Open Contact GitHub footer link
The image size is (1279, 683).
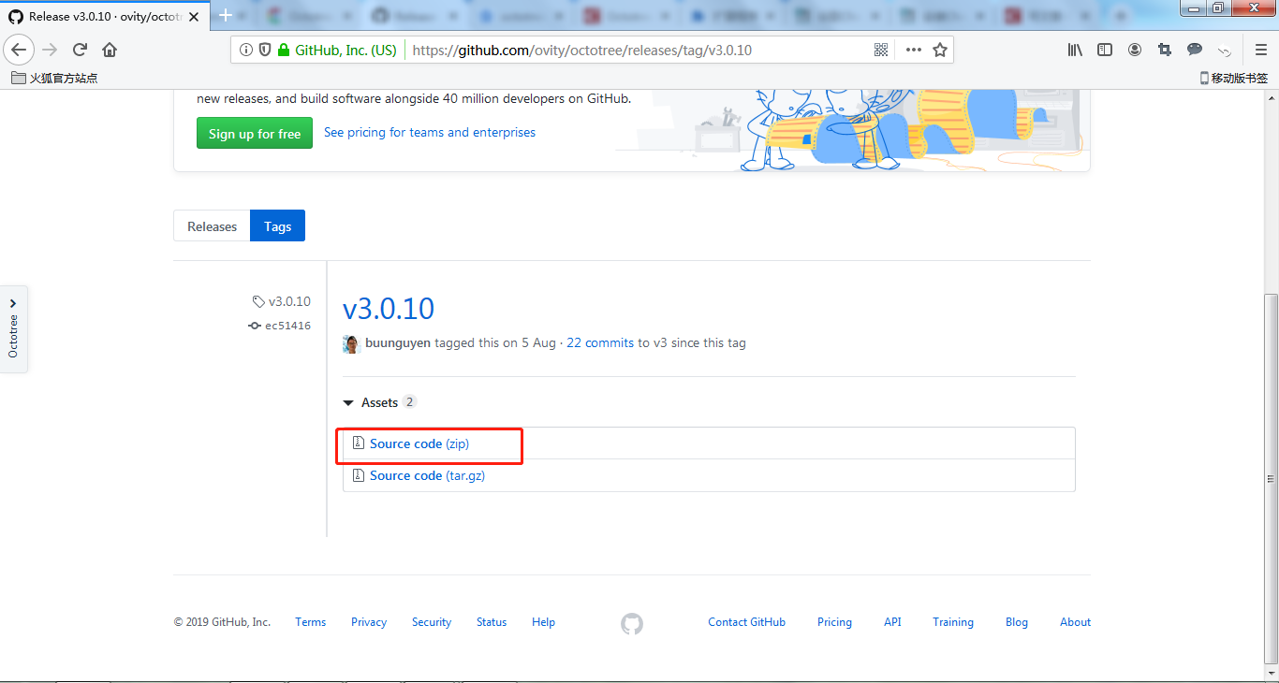pyautogui.click(x=746, y=622)
